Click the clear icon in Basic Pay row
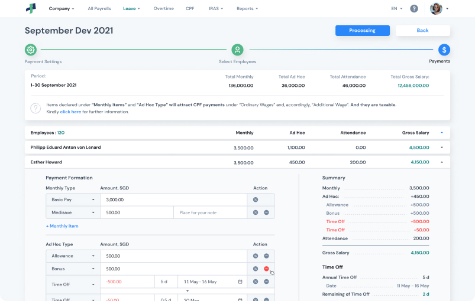The height and width of the screenshot is (301, 475). (x=256, y=199)
